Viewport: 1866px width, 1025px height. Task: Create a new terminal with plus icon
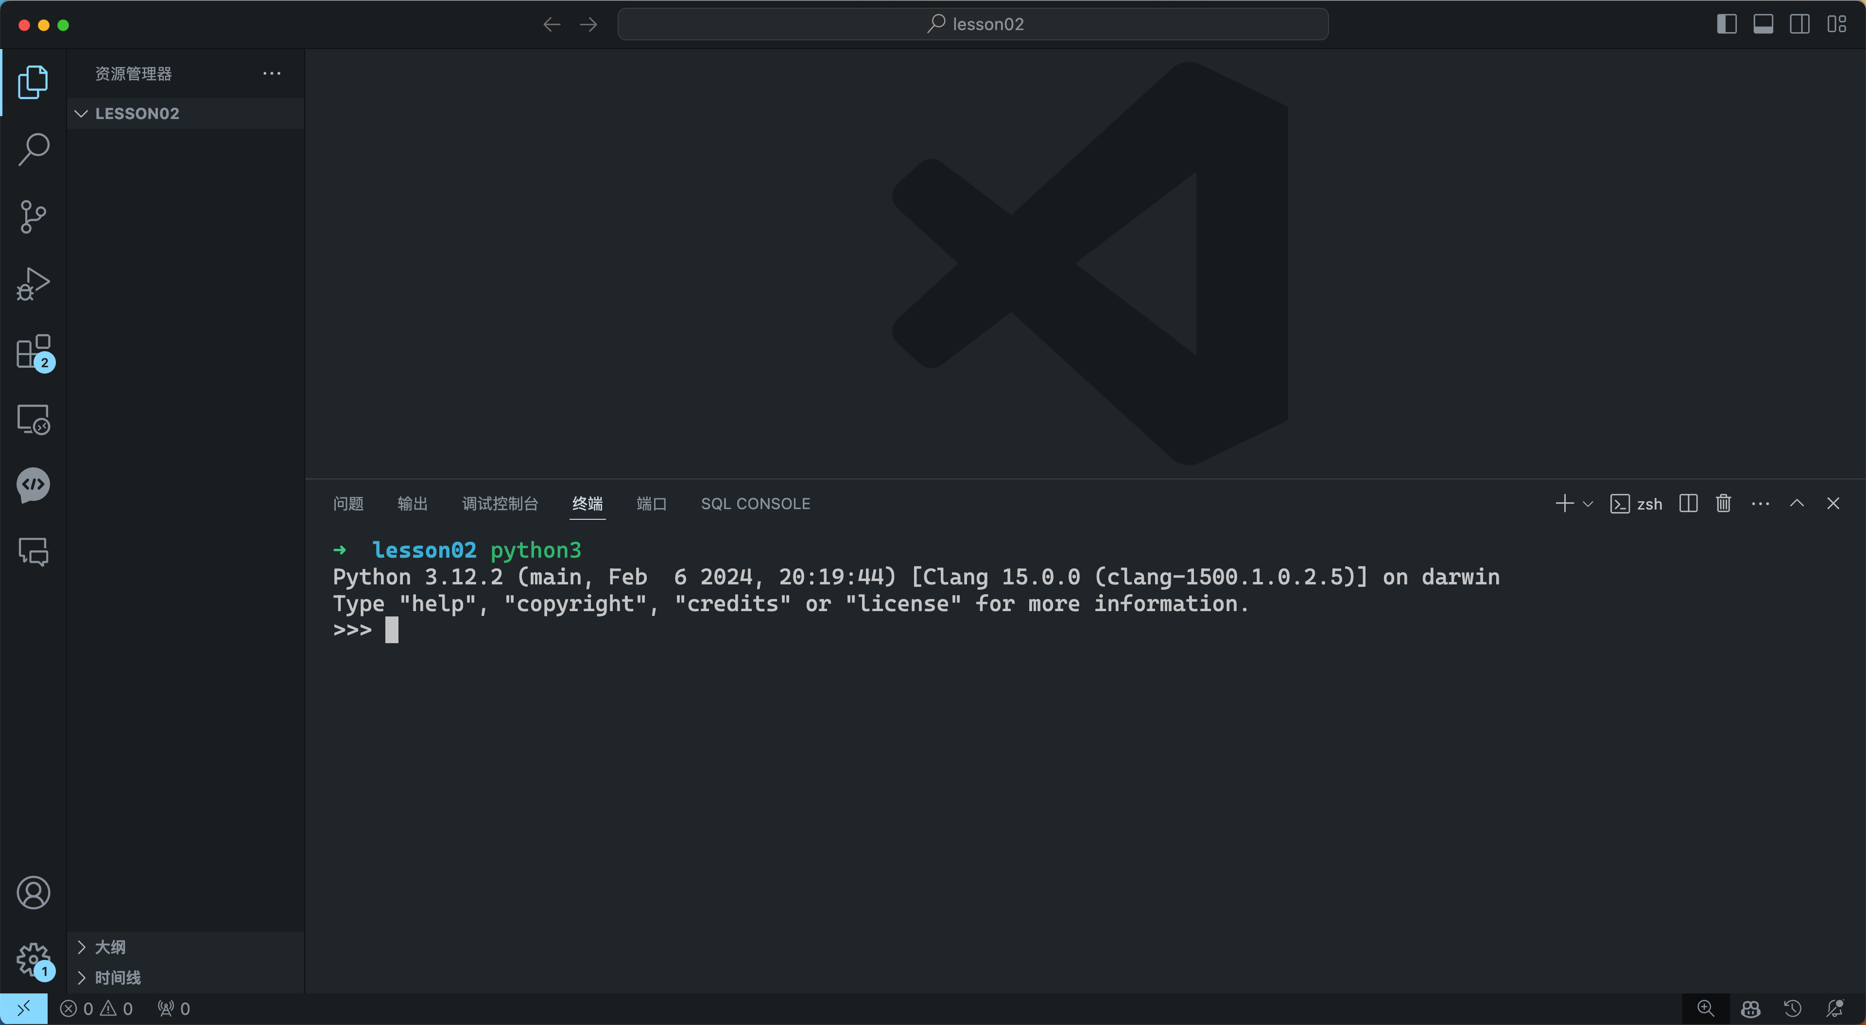pyautogui.click(x=1565, y=503)
